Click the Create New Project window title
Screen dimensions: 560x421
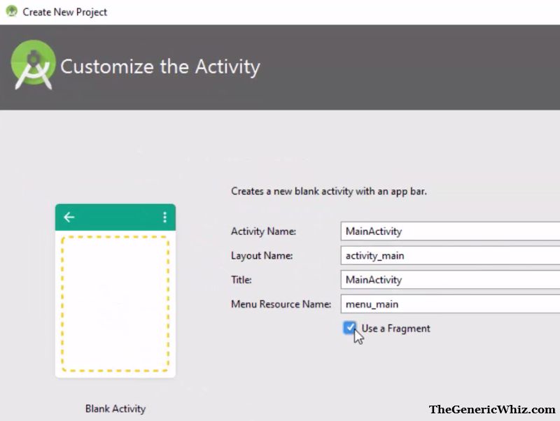[64, 12]
